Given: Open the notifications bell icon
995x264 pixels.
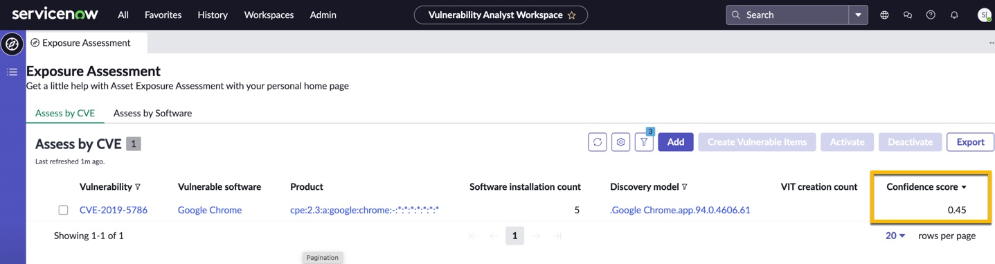Looking at the screenshot, I should (x=954, y=15).
